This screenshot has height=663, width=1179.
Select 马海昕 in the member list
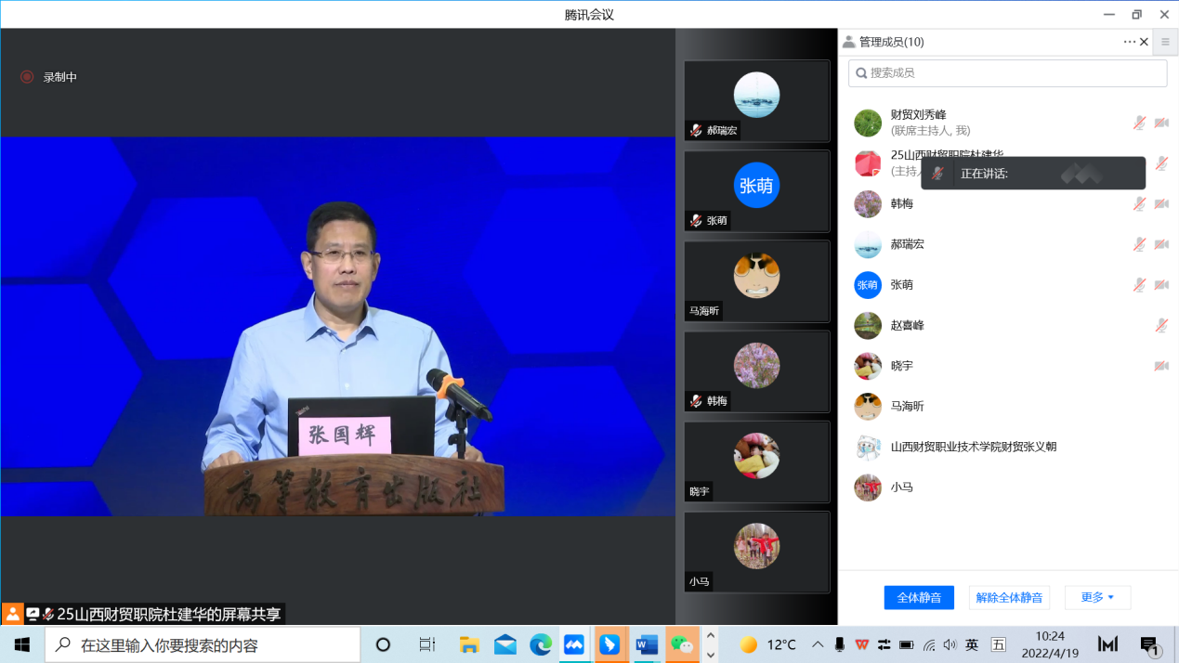(907, 406)
